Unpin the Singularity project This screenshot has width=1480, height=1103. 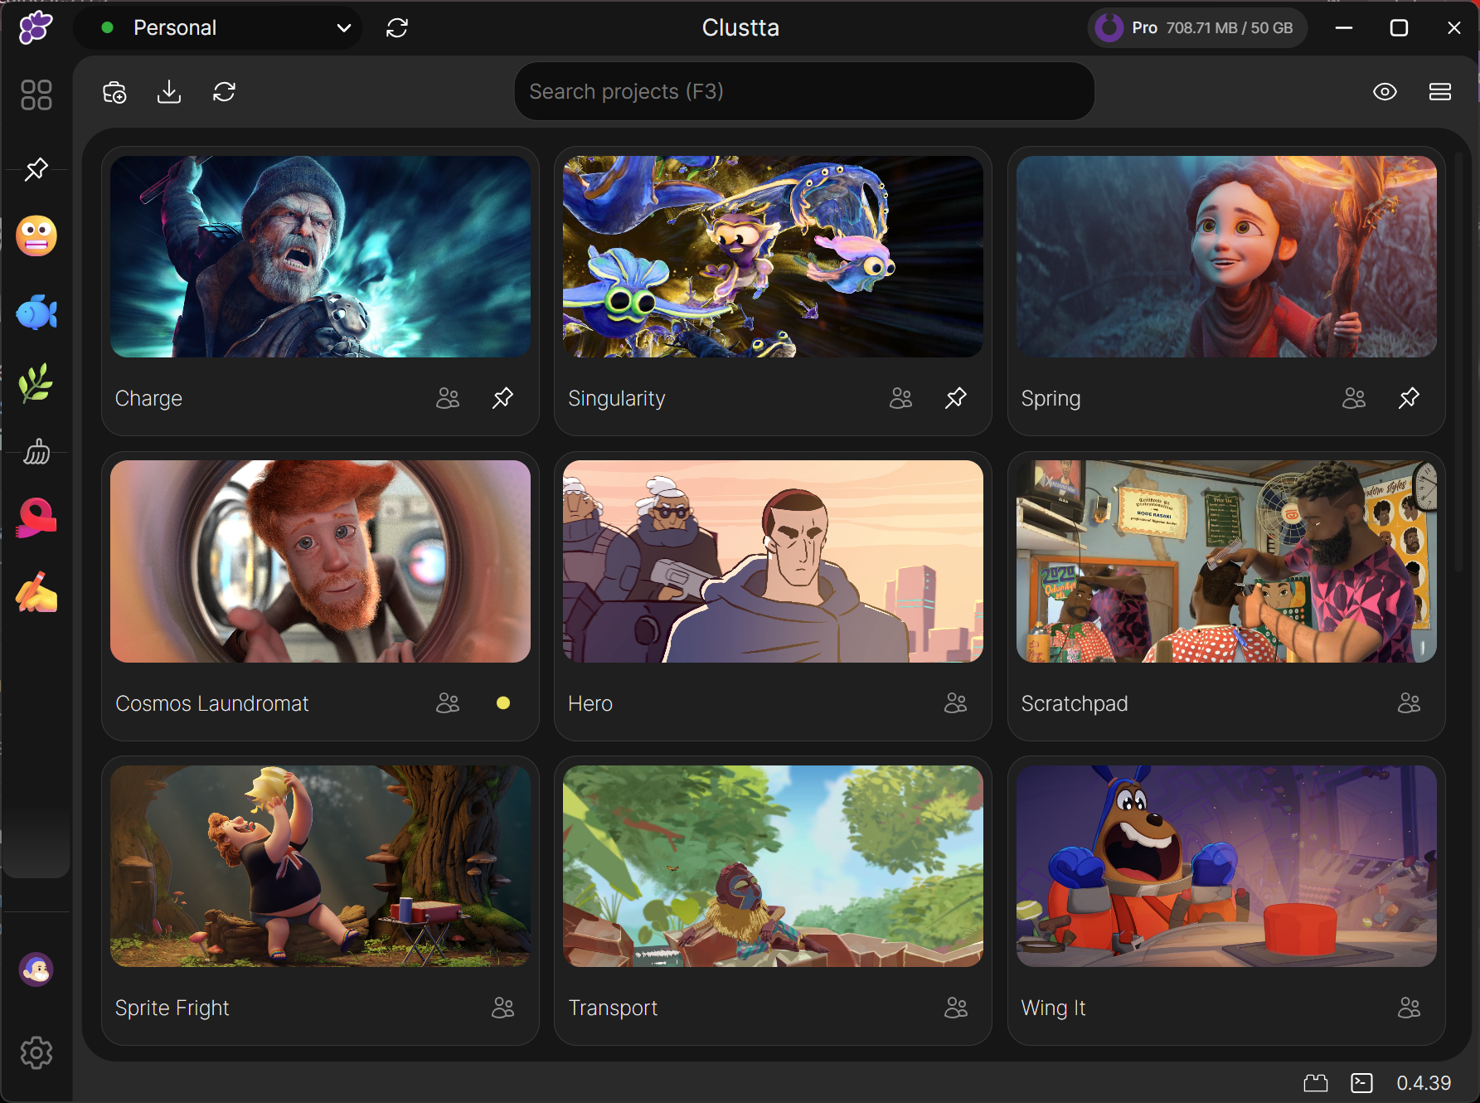tap(956, 398)
